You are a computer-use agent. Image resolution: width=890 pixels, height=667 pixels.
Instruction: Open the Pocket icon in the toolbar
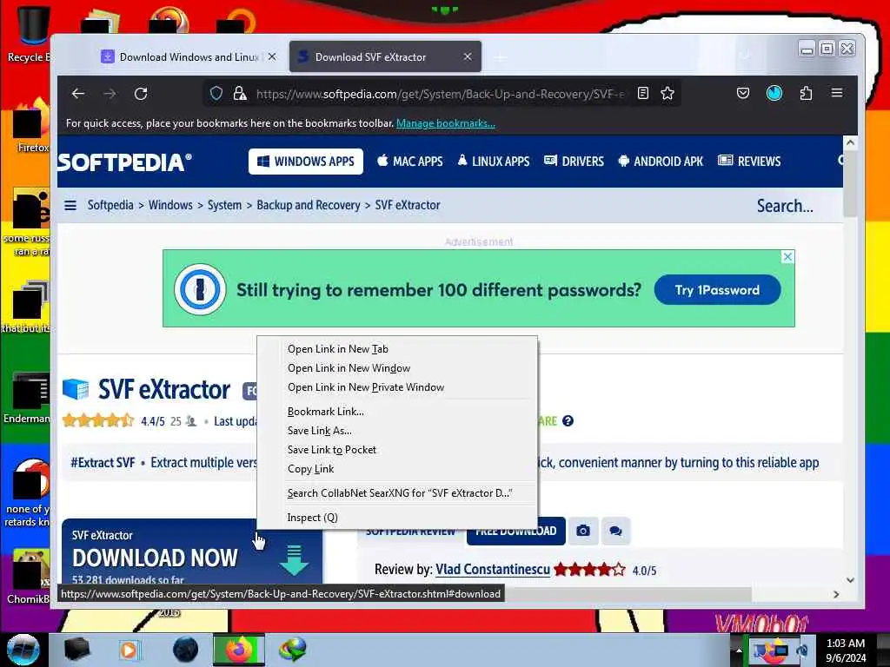point(743,93)
